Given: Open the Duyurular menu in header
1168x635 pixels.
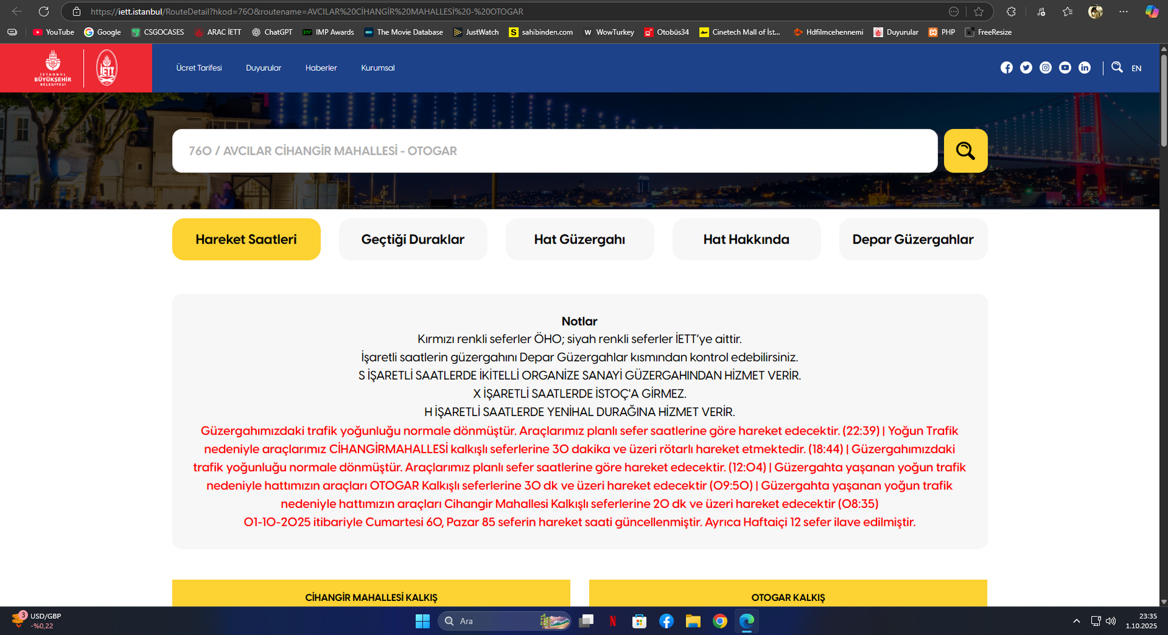Looking at the screenshot, I should point(263,68).
